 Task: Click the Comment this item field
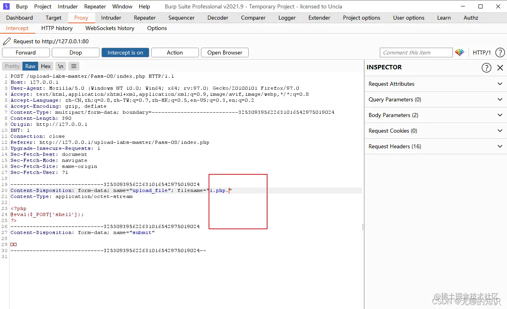(x=416, y=53)
